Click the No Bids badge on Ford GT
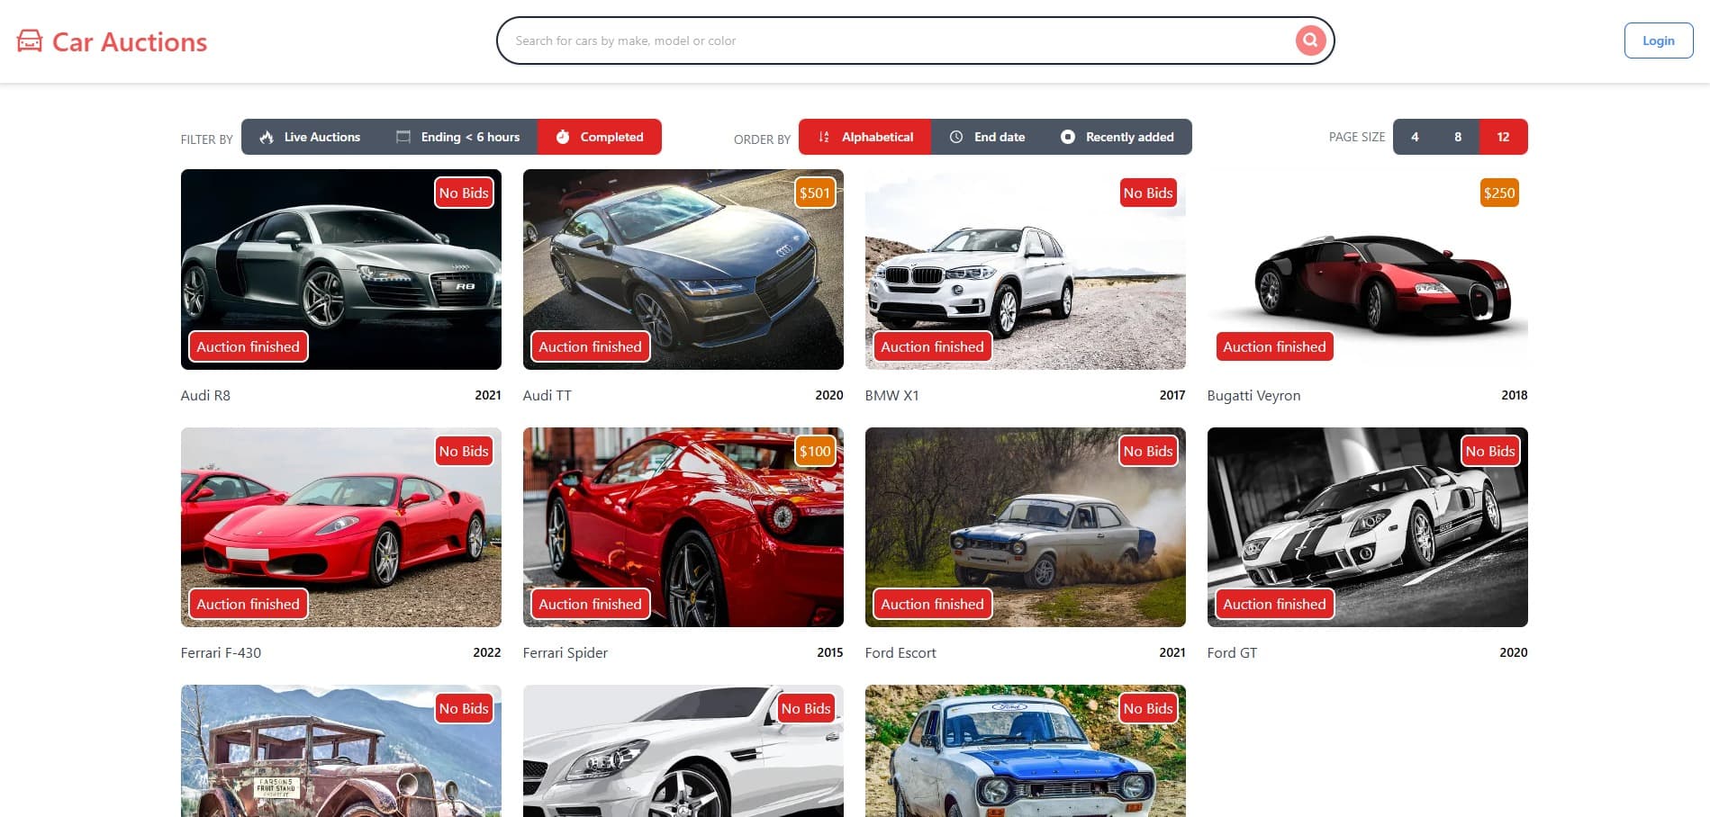 click(x=1490, y=451)
